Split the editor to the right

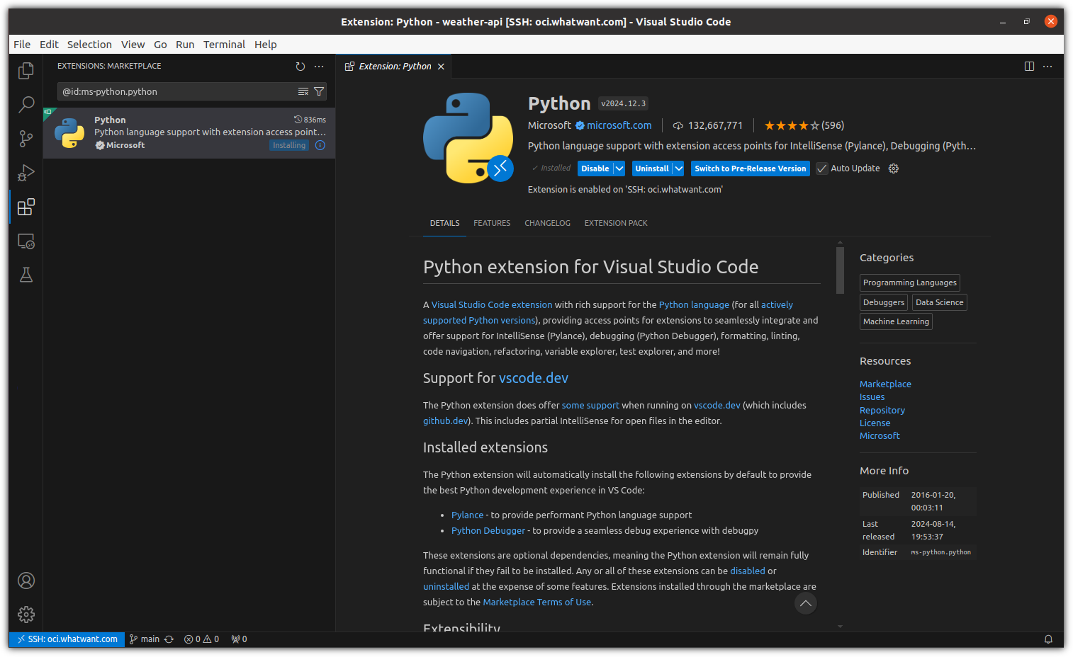(x=1029, y=67)
